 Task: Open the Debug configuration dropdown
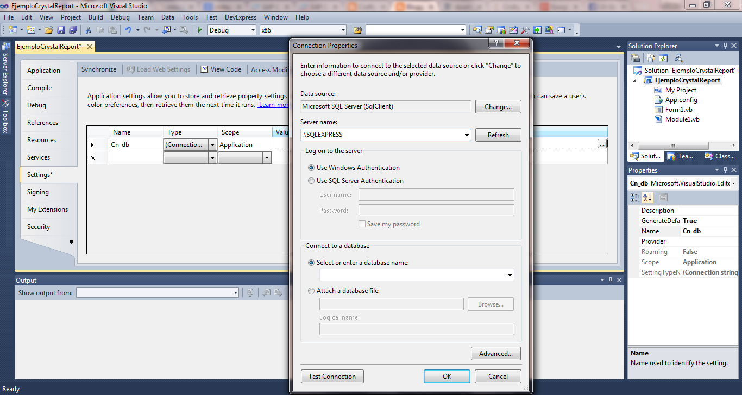(252, 30)
